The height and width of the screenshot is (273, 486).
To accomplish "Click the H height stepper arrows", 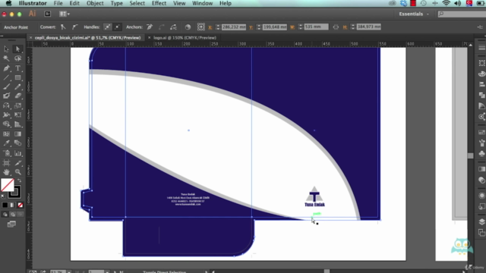I will coord(352,27).
